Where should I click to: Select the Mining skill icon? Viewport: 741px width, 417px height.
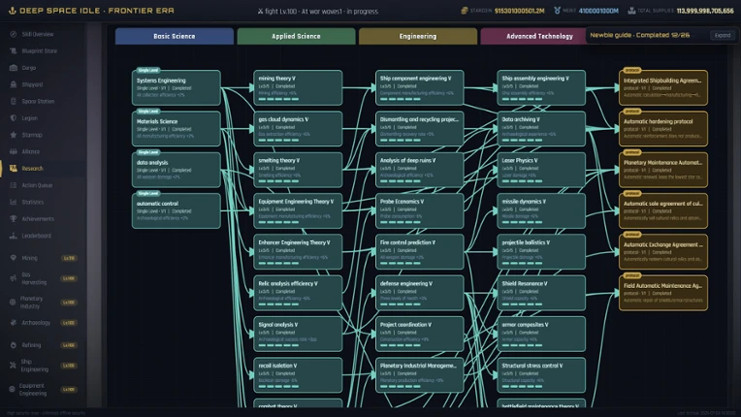pyautogui.click(x=14, y=258)
